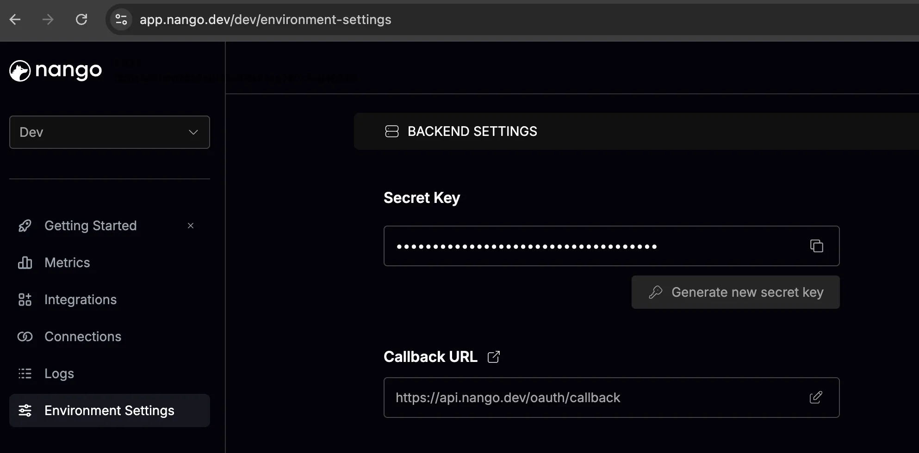Click the address bar URL text
This screenshot has height=453, width=919.
[266, 19]
